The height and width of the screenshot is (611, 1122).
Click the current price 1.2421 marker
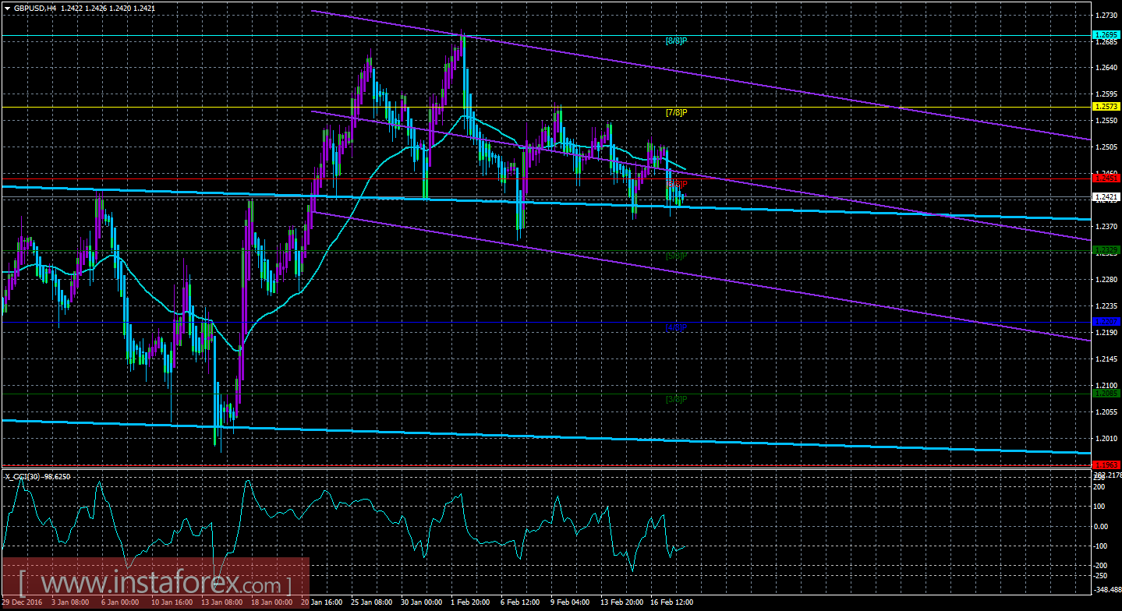[x=1106, y=196]
